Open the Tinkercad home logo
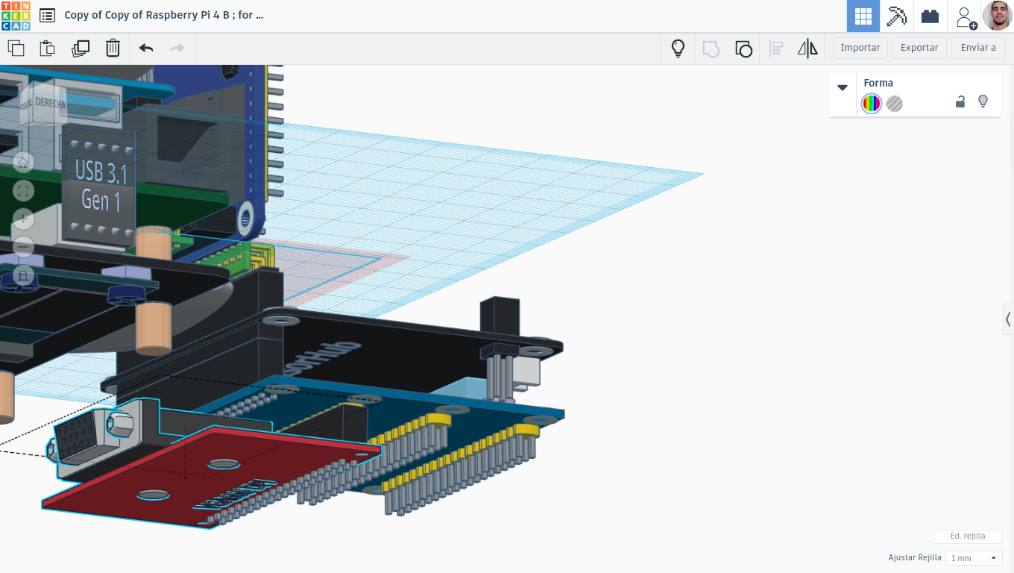Screen dimensions: 1014x573 pyautogui.click(x=16, y=15)
